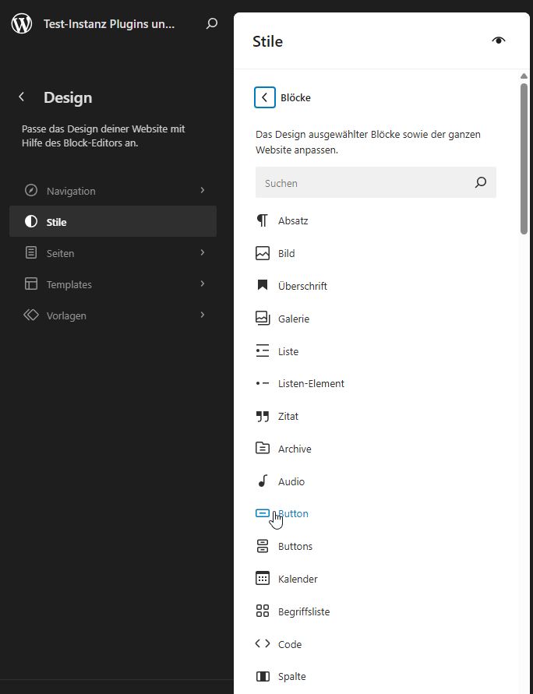Click the back chevron beside Blöcke
Viewport: 533px width, 694px height.
coord(265,97)
